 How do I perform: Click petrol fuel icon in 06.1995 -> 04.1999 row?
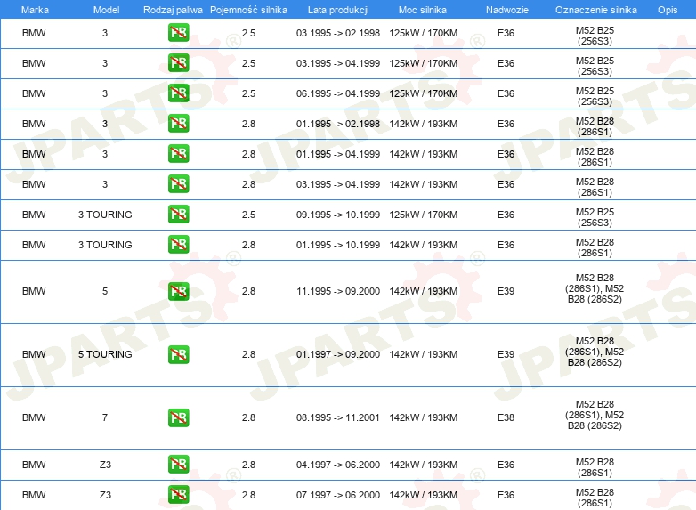tap(178, 93)
